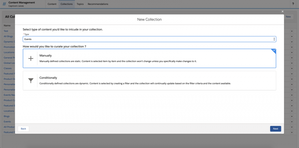This screenshot has height=148, width=299.
Task: Switch to the Topics tab
Action: 80,4
